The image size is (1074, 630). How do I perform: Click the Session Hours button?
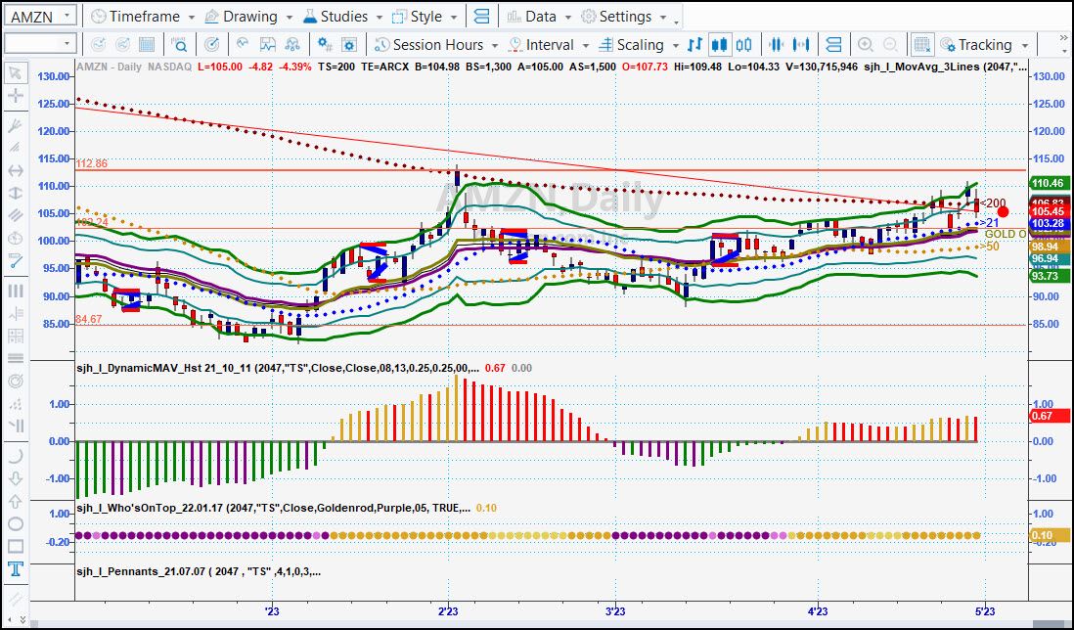point(429,45)
